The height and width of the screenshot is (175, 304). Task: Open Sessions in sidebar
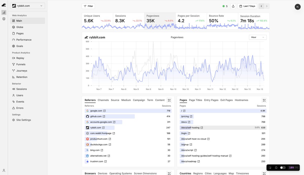(x=28, y=89)
